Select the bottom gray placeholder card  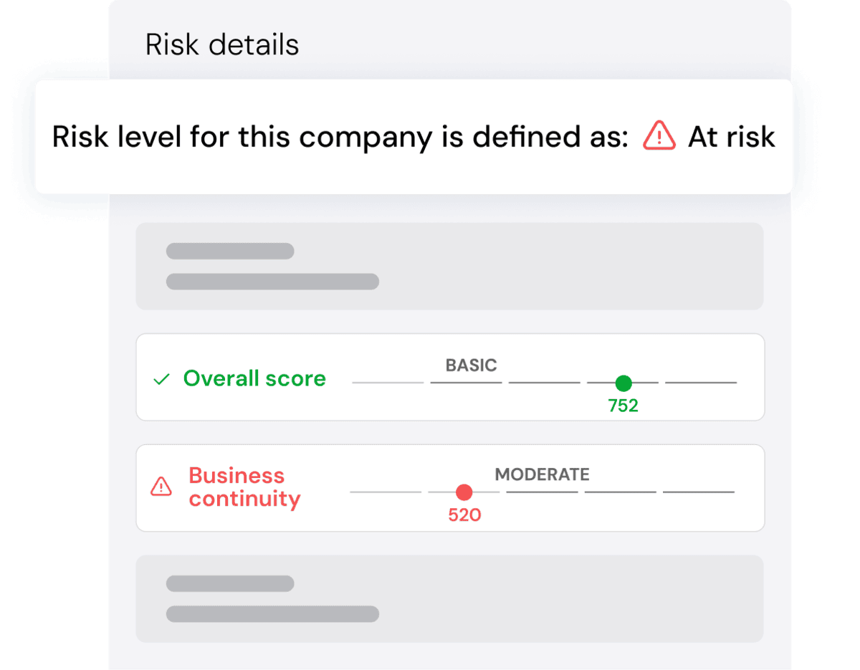[x=449, y=598]
